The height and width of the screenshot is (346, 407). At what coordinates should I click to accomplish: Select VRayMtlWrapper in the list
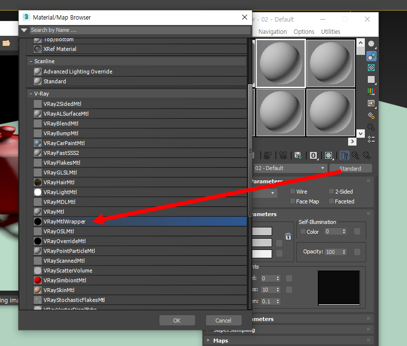click(x=140, y=222)
